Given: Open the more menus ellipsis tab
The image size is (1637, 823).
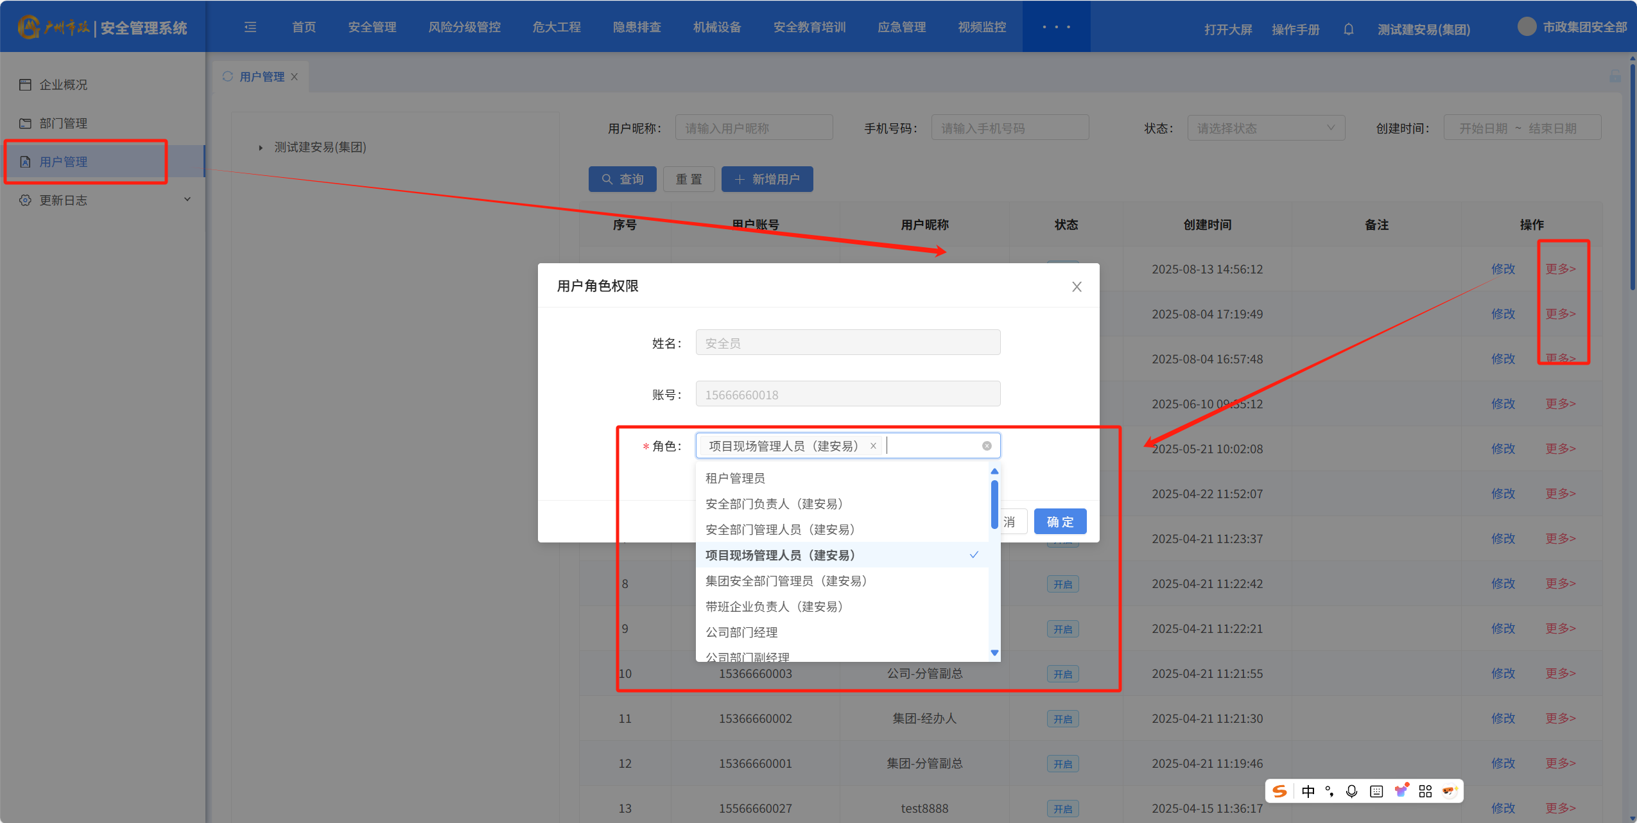Looking at the screenshot, I should (1056, 27).
